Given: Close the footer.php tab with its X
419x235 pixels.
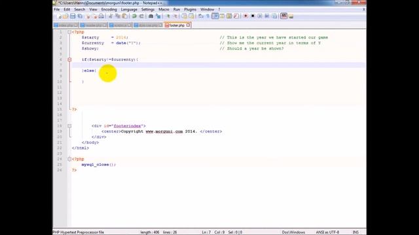Looking at the screenshot, I should click(x=188, y=25).
